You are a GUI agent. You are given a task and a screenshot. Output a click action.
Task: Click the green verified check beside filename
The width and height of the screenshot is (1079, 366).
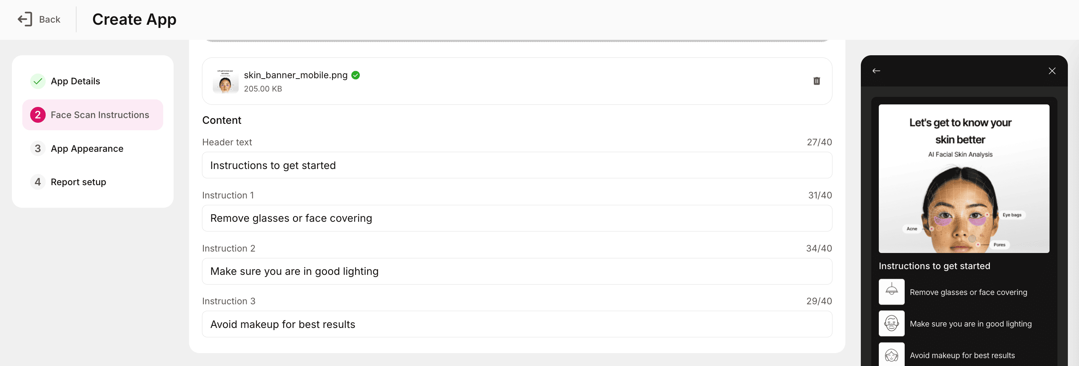coord(355,75)
